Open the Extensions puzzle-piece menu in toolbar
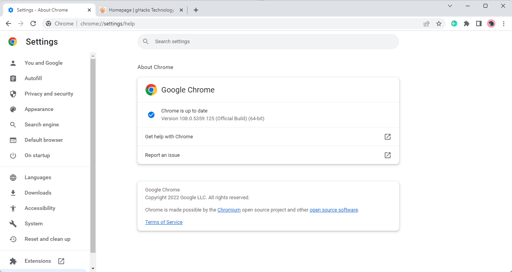512x272 pixels. pos(467,24)
